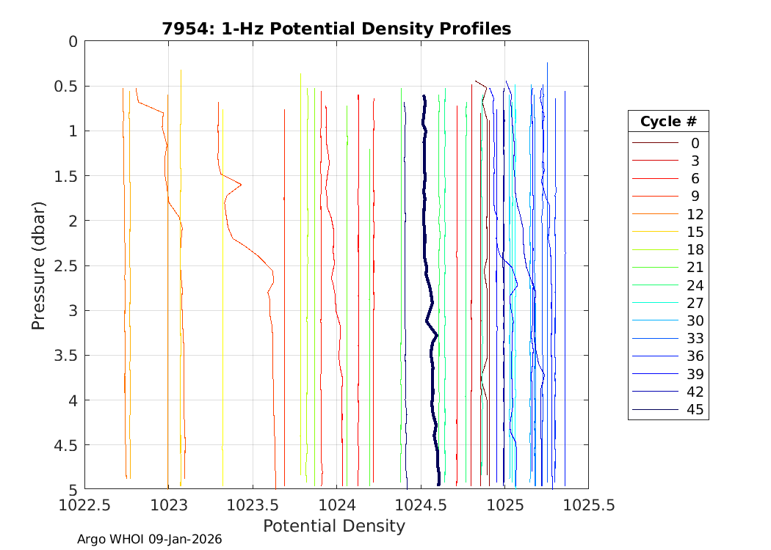This screenshot has height=550, width=771.
Task: Click y-axis tick label 0 at top
Action: click(72, 42)
